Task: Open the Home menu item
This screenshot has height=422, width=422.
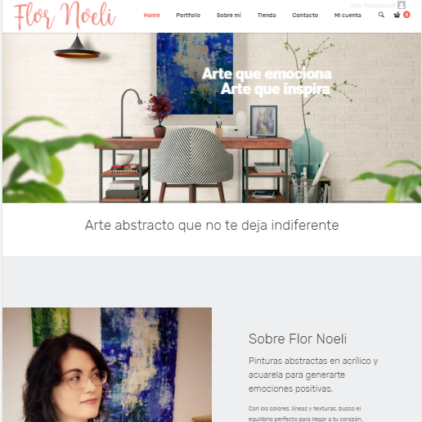Action: pyautogui.click(x=151, y=16)
